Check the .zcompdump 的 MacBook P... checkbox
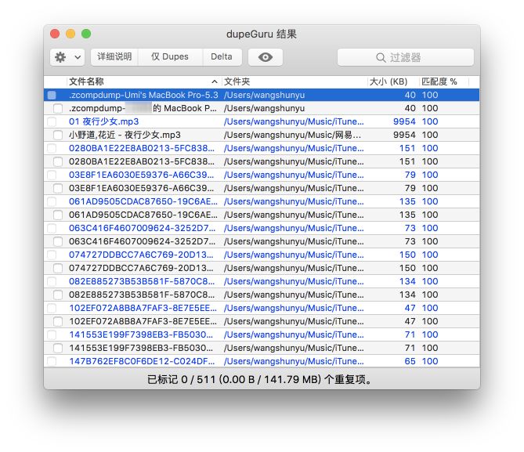 click(58, 108)
